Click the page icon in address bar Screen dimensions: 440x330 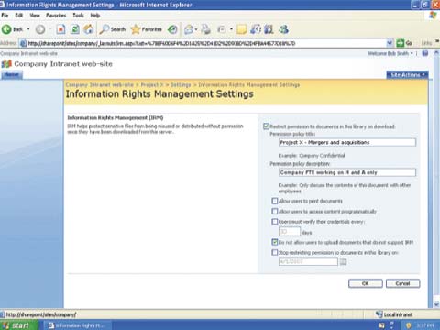pyautogui.click(x=23, y=43)
